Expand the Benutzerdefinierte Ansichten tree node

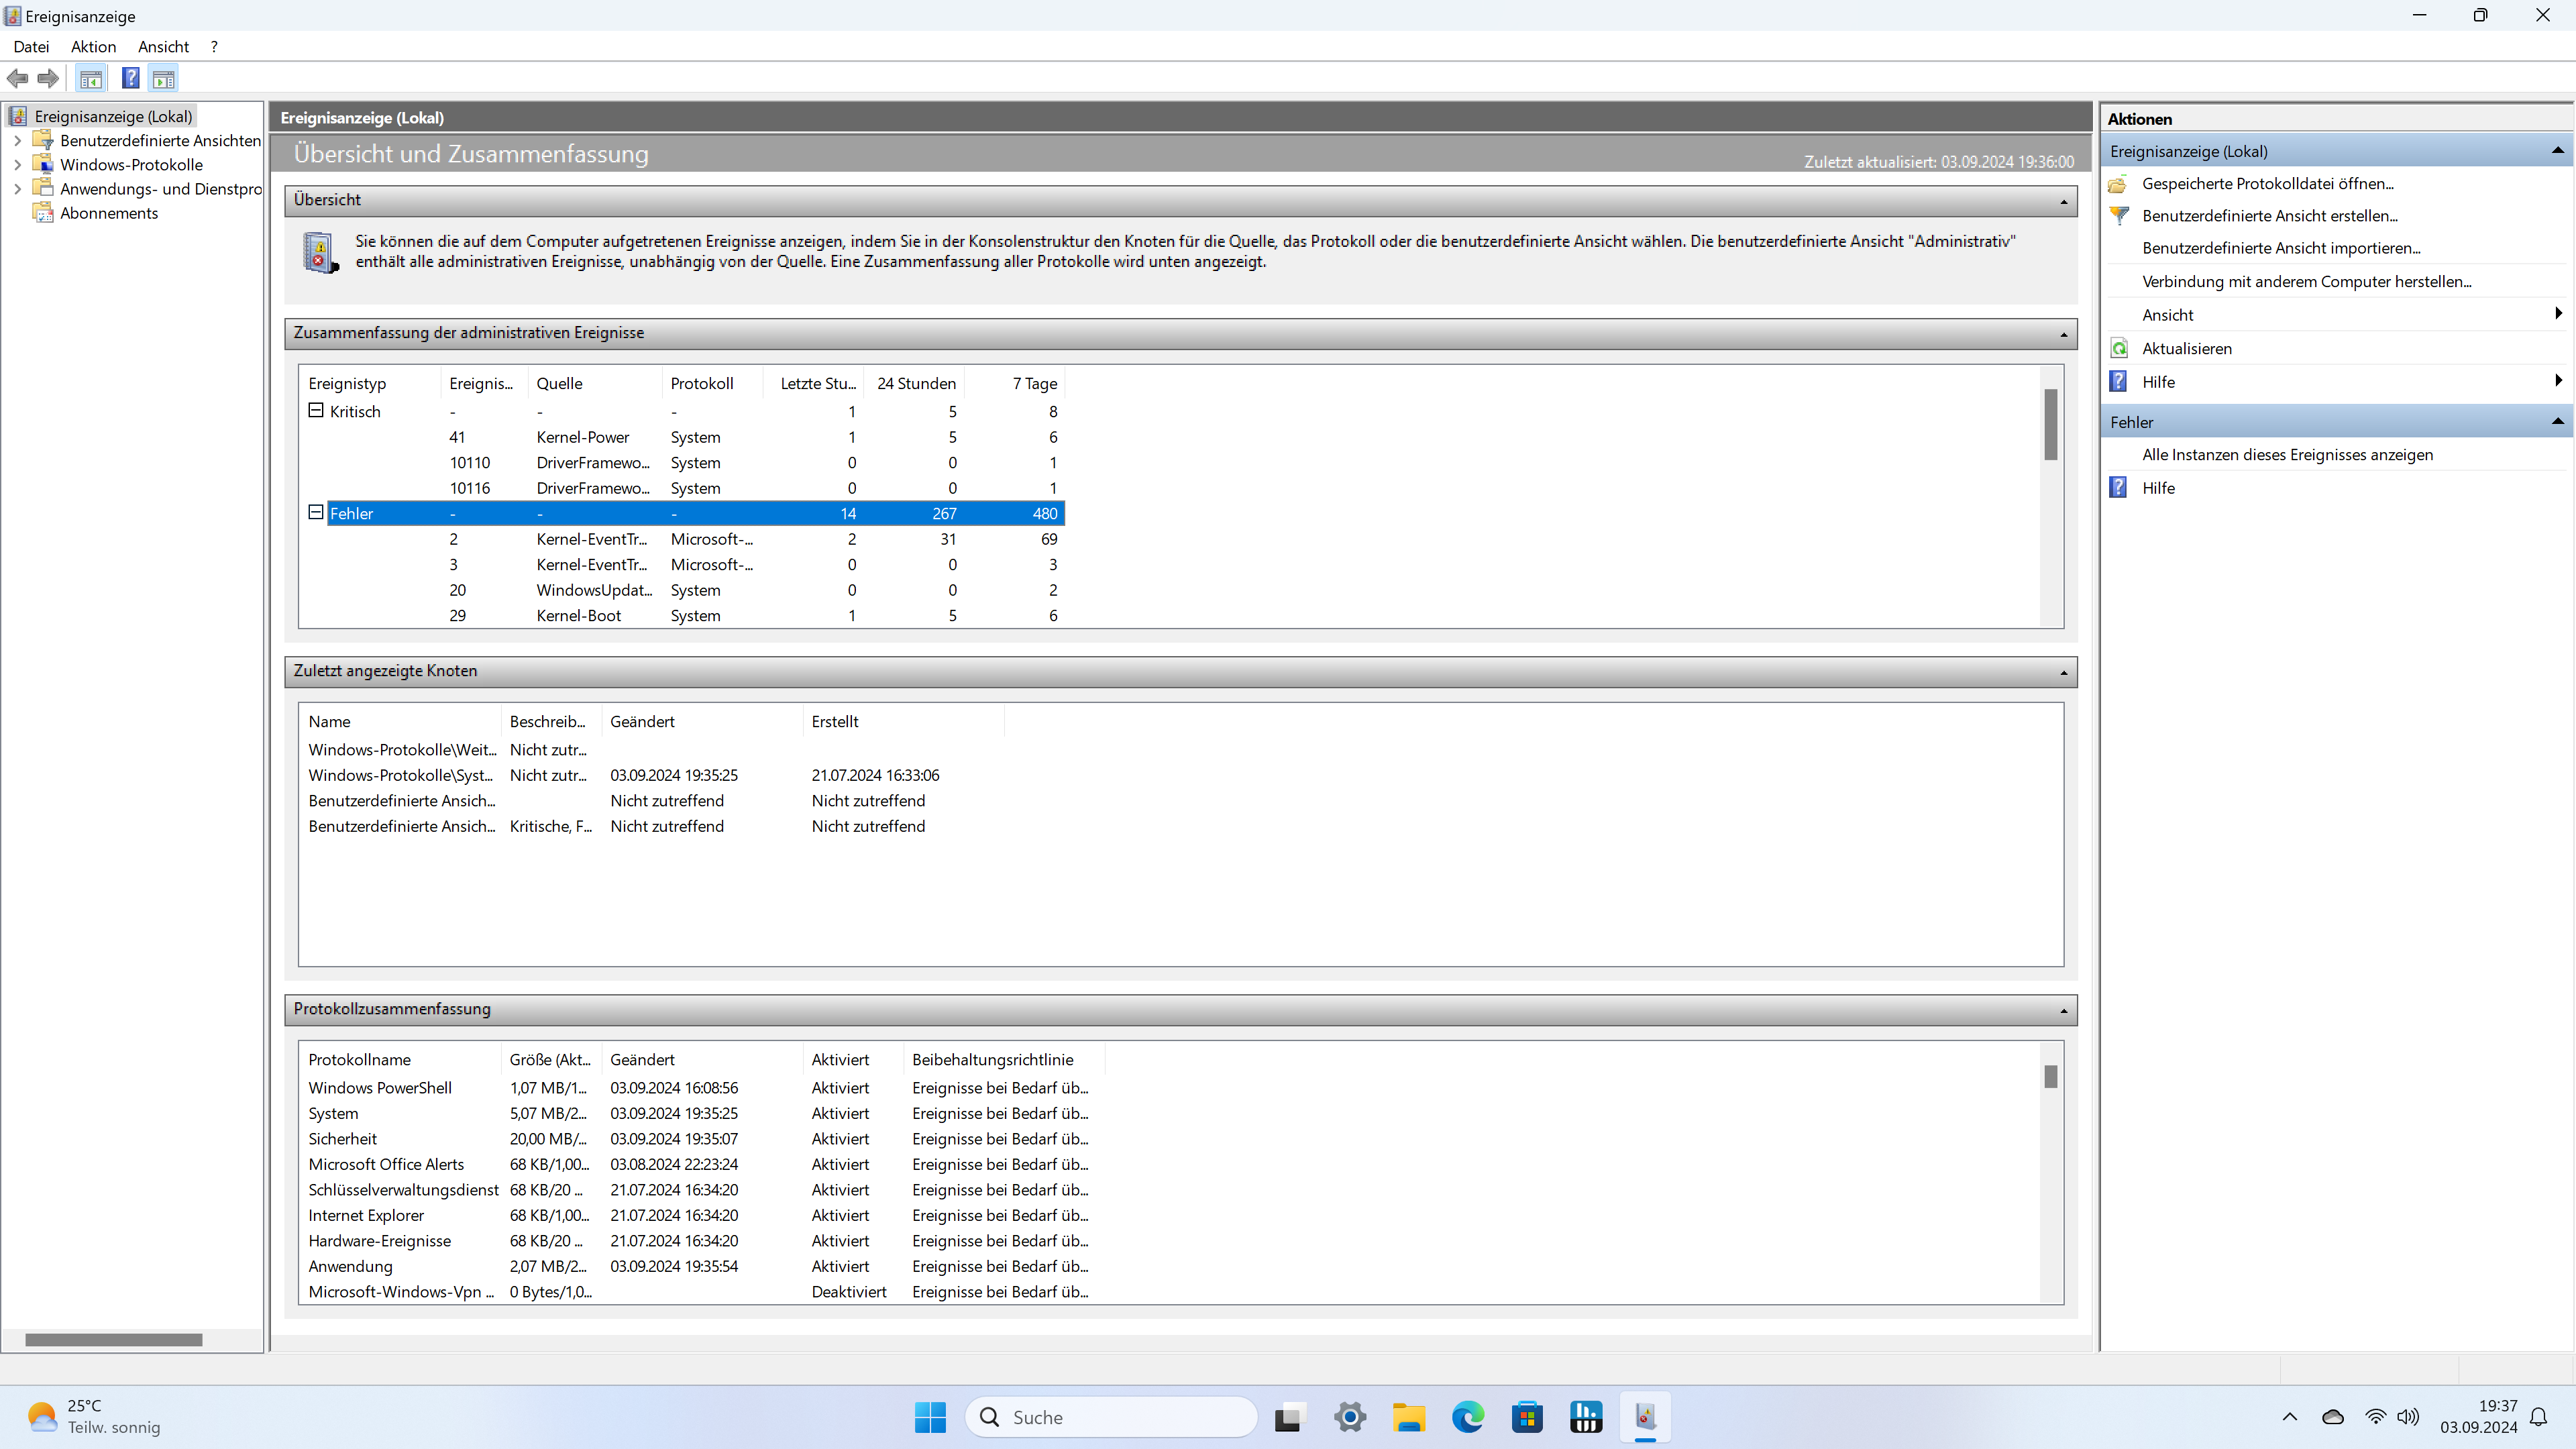coord(17,141)
